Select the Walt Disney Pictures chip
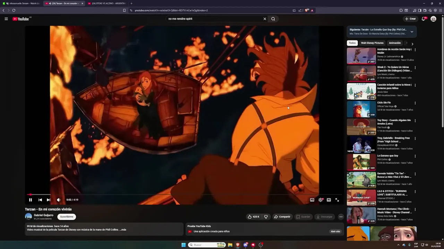Screen dimensions: 444x249 [x=372, y=43]
